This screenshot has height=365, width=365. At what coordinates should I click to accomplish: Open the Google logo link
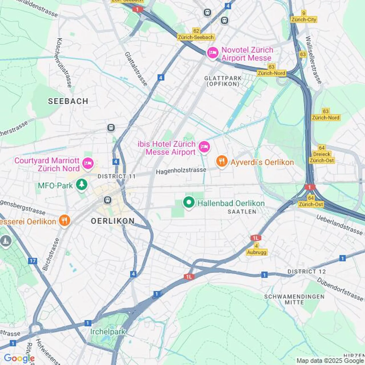click(19, 358)
